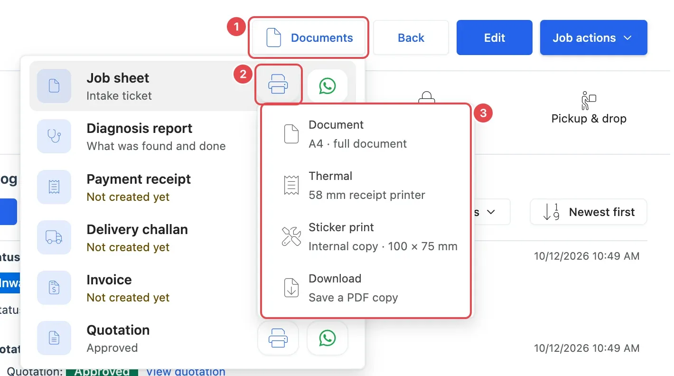Click the Pickup & drop label
The height and width of the screenshot is (376, 674).
(x=589, y=119)
